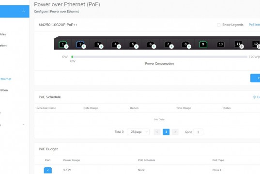This screenshot has width=260, height=174.
Task: Click port 7 on the switch diagram
Action: (168, 44)
